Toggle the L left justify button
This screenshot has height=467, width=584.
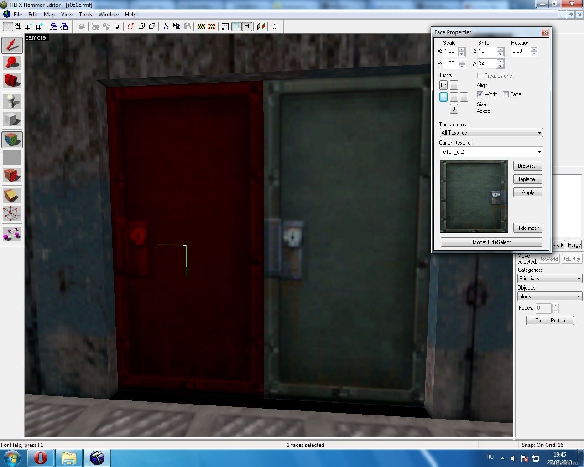point(443,97)
